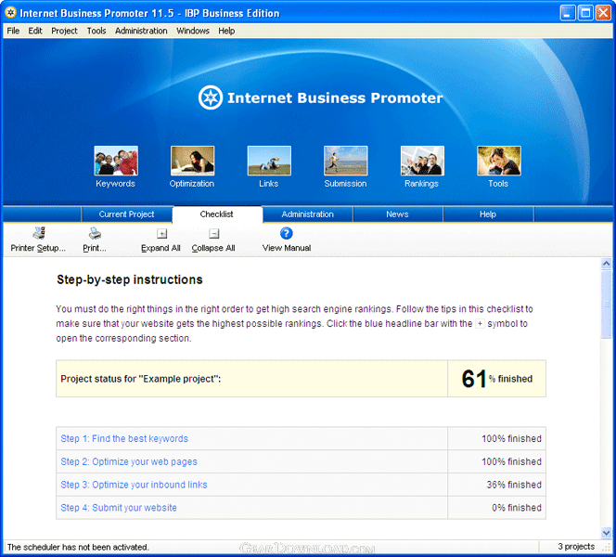The height and width of the screenshot is (557, 616).
Task: Open the Submission module photo icon
Action: click(x=346, y=161)
